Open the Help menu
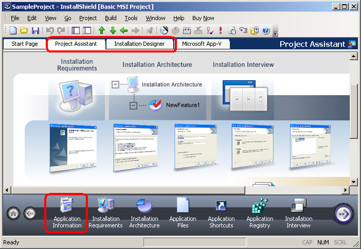Screen dimensions: 361x249 pos(178,18)
